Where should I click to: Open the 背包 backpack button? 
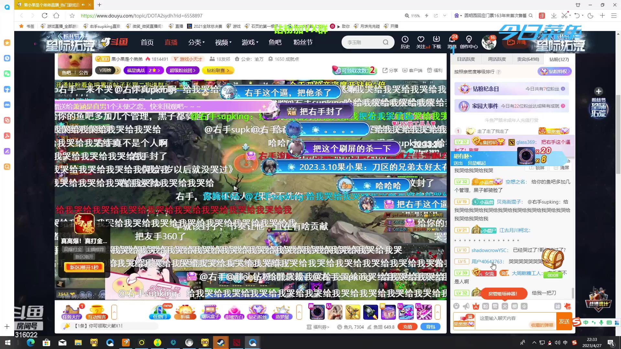coord(430,327)
